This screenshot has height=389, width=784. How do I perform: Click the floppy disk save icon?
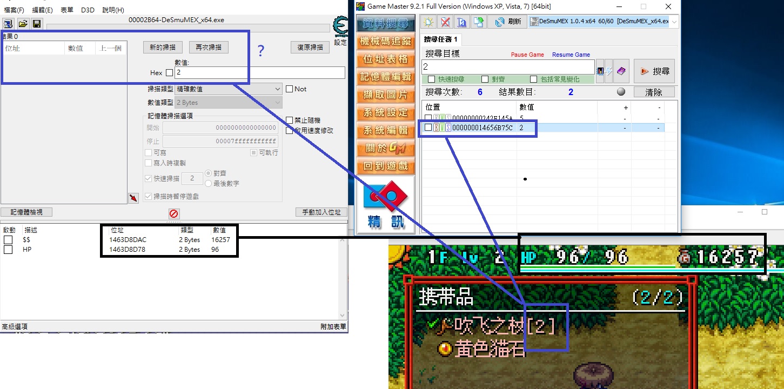(36, 24)
